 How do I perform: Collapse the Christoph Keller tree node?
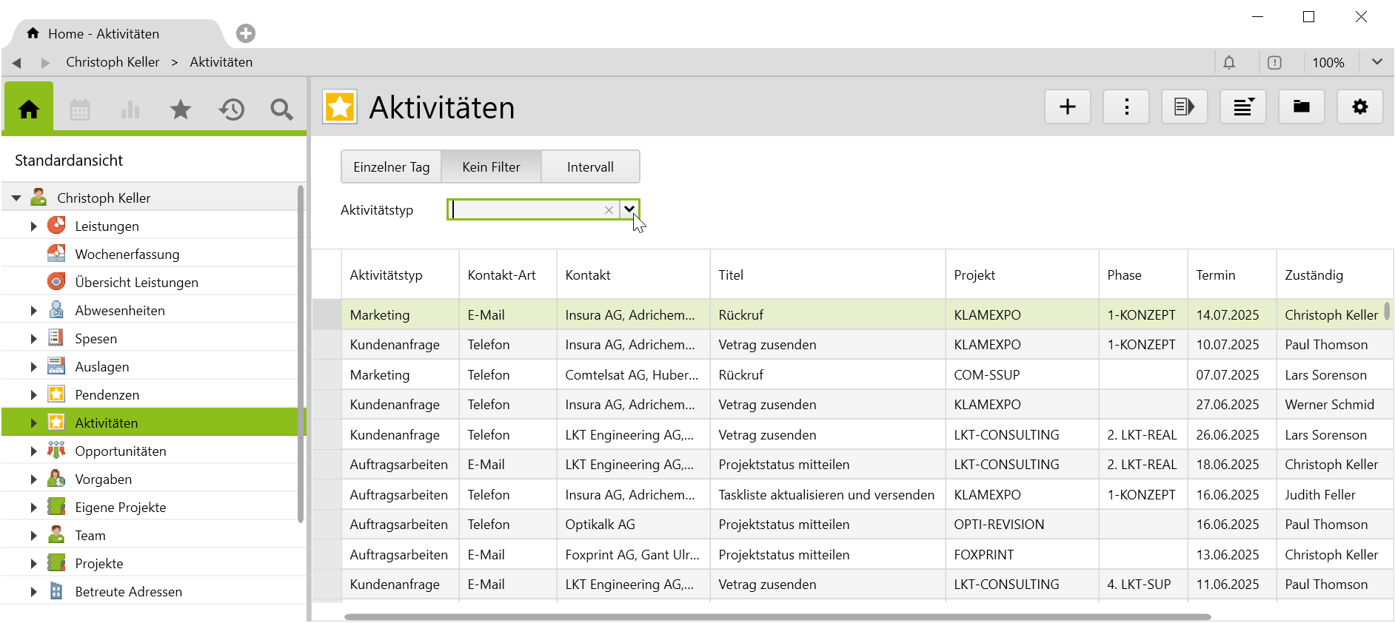click(x=16, y=198)
